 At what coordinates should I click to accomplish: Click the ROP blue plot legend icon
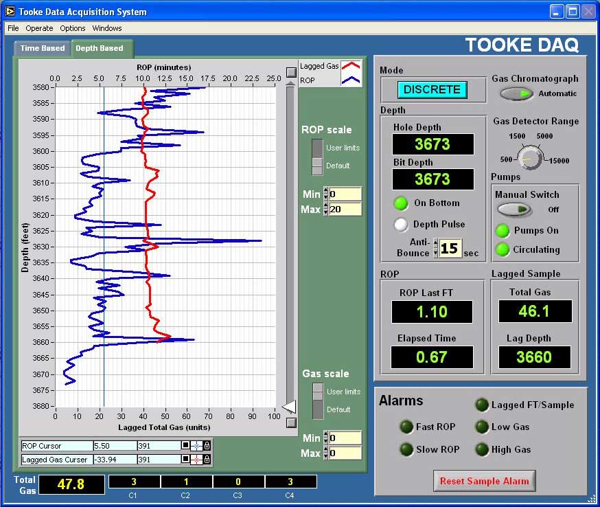click(x=351, y=80)
